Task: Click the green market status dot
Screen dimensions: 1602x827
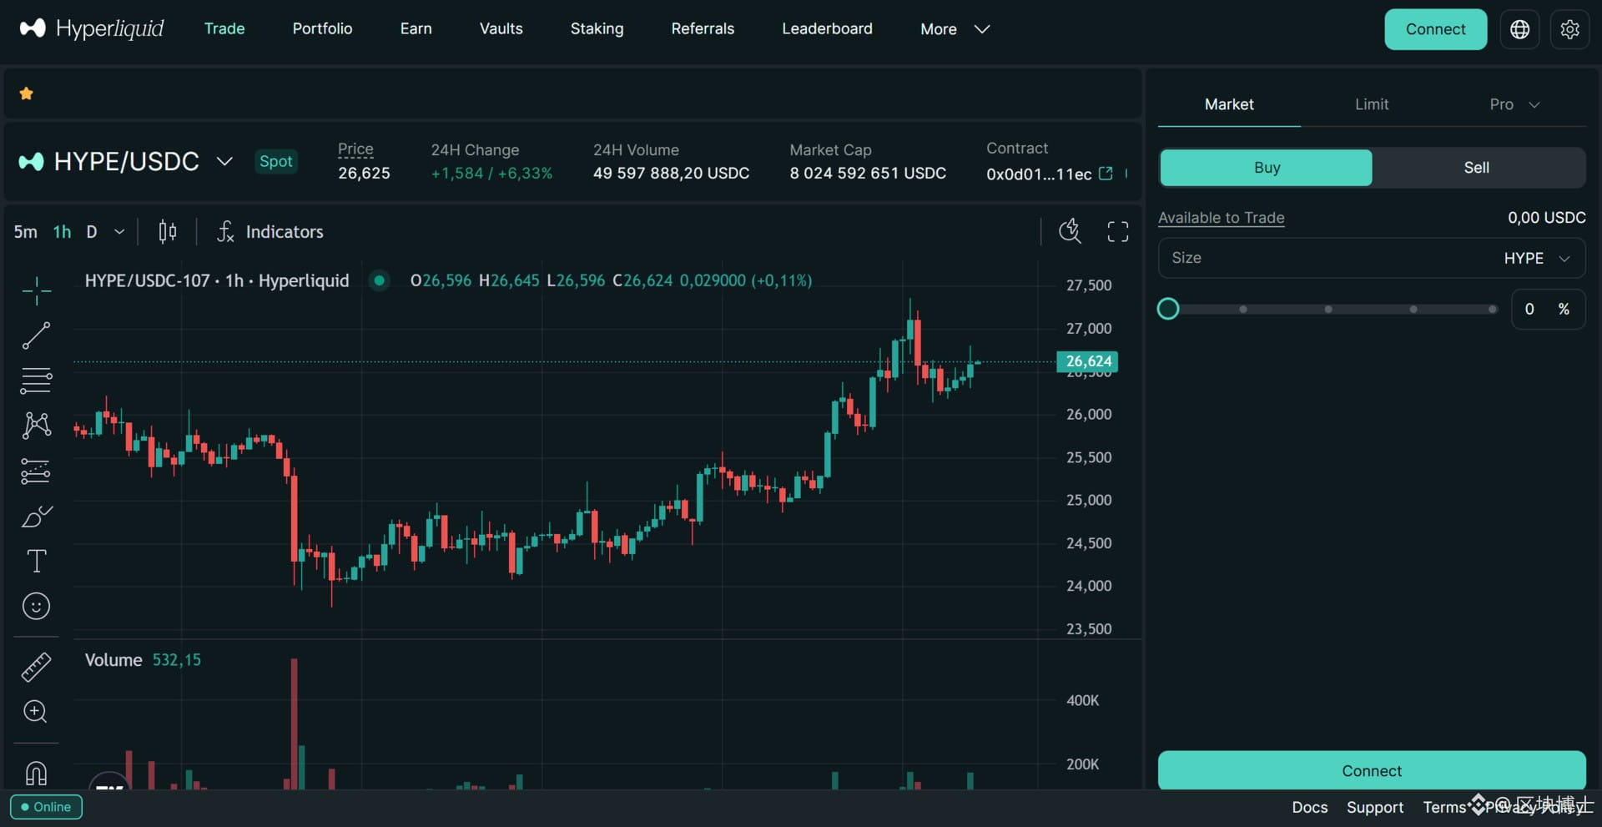Action: tap(379, 280)
